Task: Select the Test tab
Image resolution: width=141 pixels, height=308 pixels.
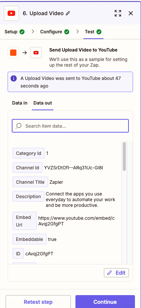Action: [x=93, y=32]
